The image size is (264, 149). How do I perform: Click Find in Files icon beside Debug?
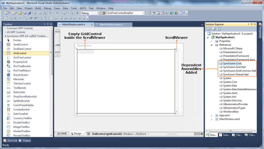[x=103, y=13]
